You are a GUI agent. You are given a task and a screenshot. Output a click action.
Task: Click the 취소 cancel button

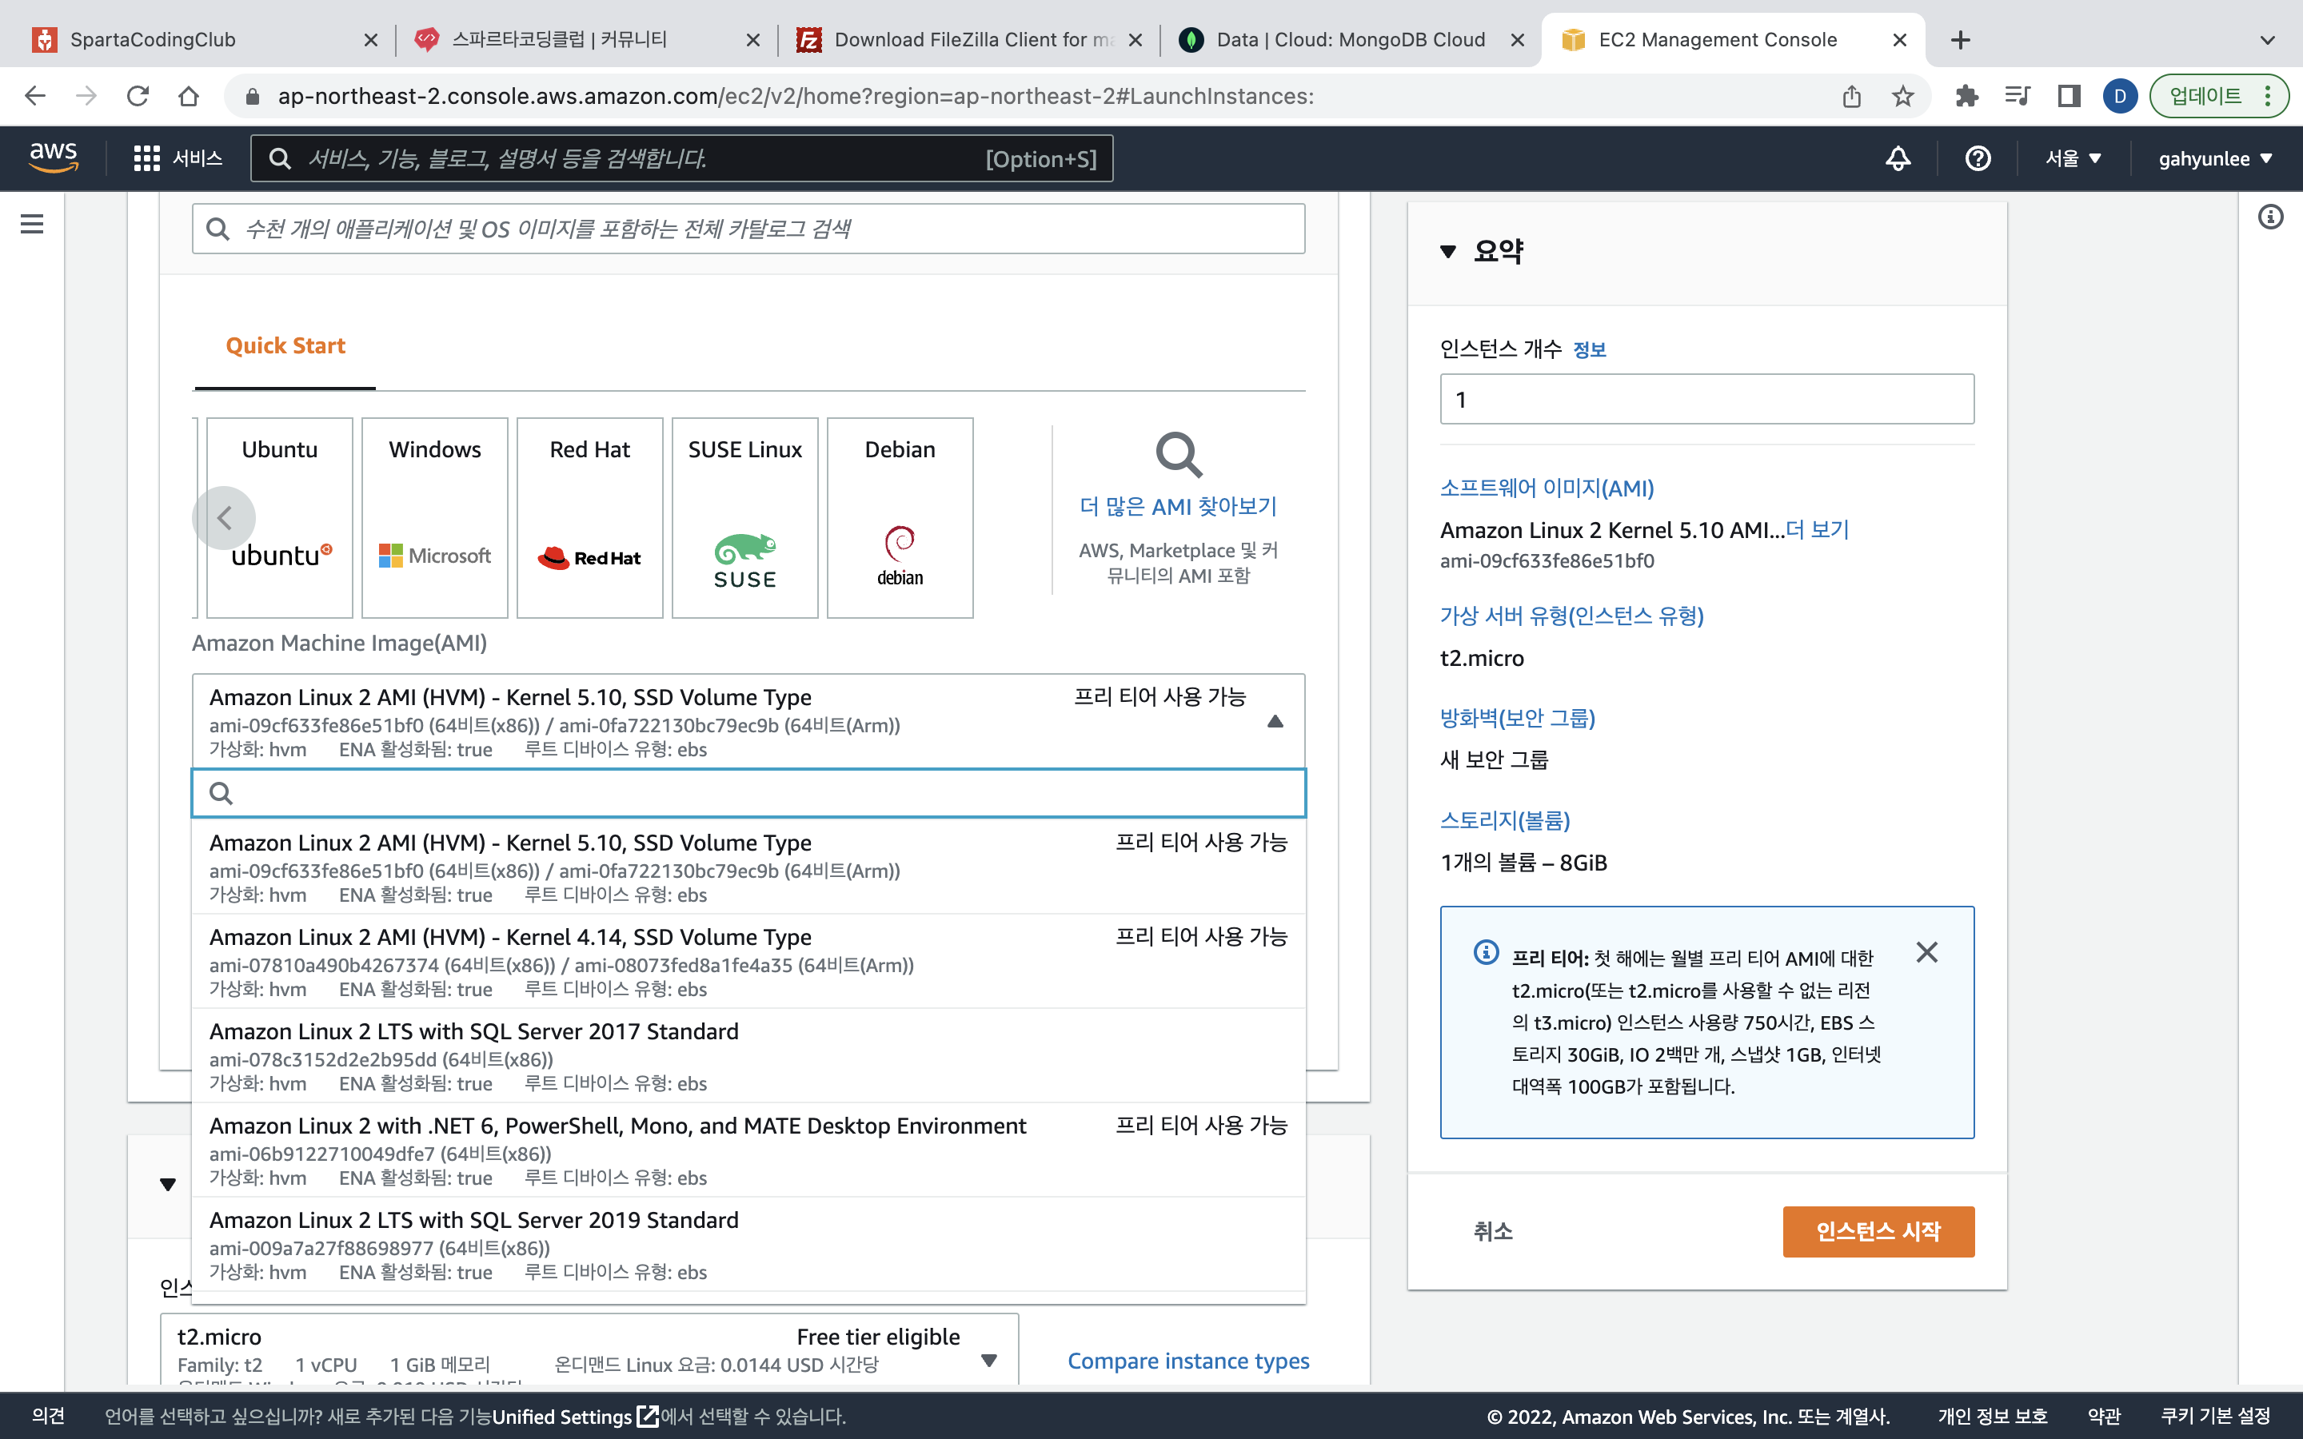pos(1493,1231)
